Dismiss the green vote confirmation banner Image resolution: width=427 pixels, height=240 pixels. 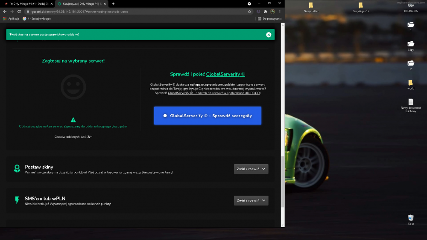pyautogui.click(x=269, y=35)
